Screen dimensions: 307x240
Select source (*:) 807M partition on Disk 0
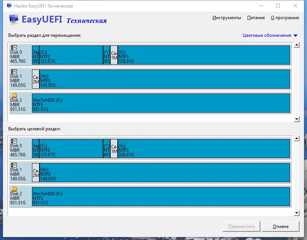point(106,55)
